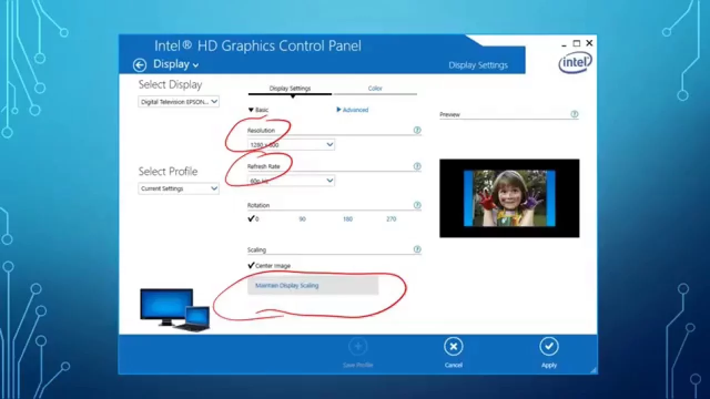Click the Save Profile plus icon

point(358,347)
